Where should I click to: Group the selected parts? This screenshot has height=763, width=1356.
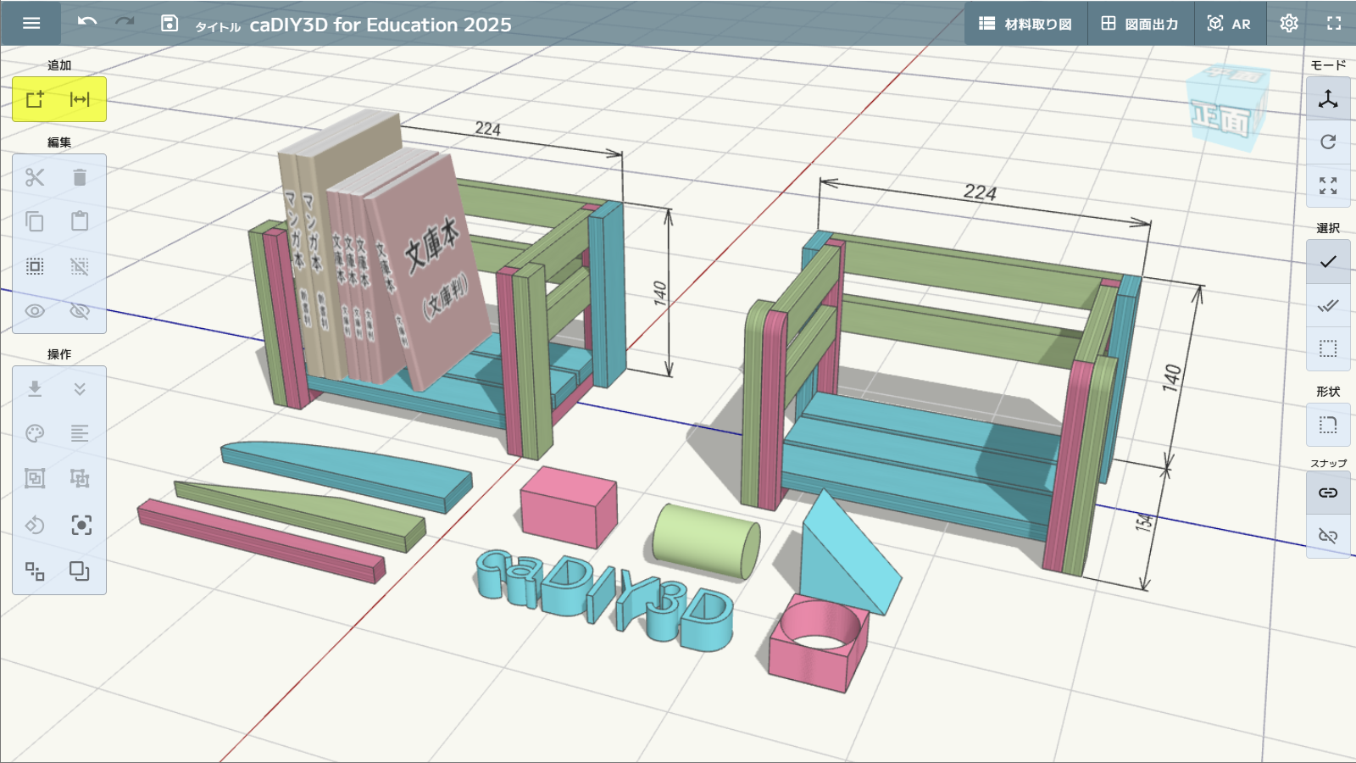[x=35, y=266]
